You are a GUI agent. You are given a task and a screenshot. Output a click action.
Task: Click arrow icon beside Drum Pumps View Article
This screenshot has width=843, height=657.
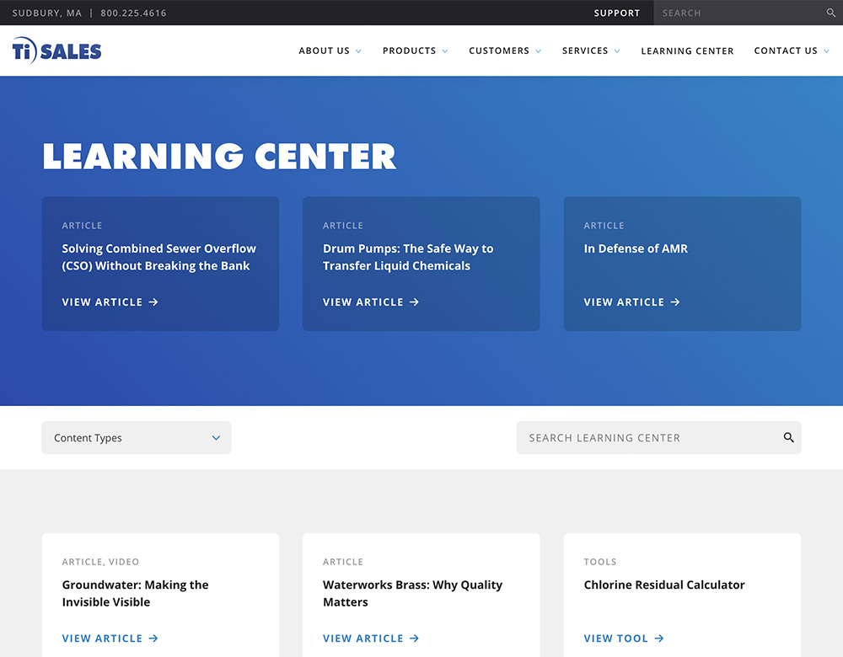pyautogui.click(x=414, y=302)
